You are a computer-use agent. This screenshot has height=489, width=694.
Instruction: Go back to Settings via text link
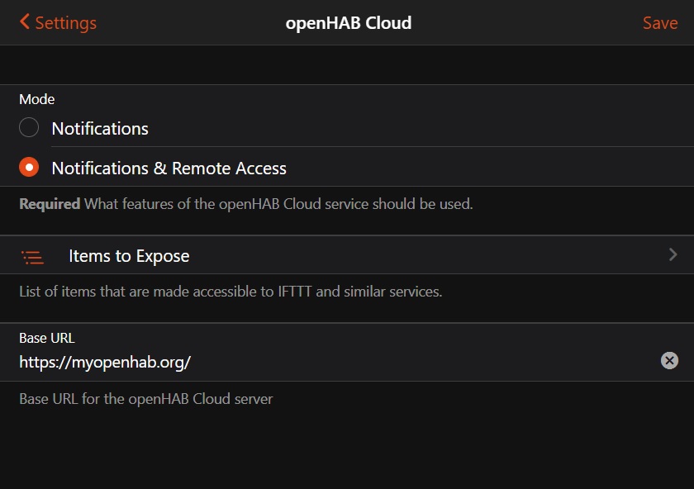click(65, 23)
